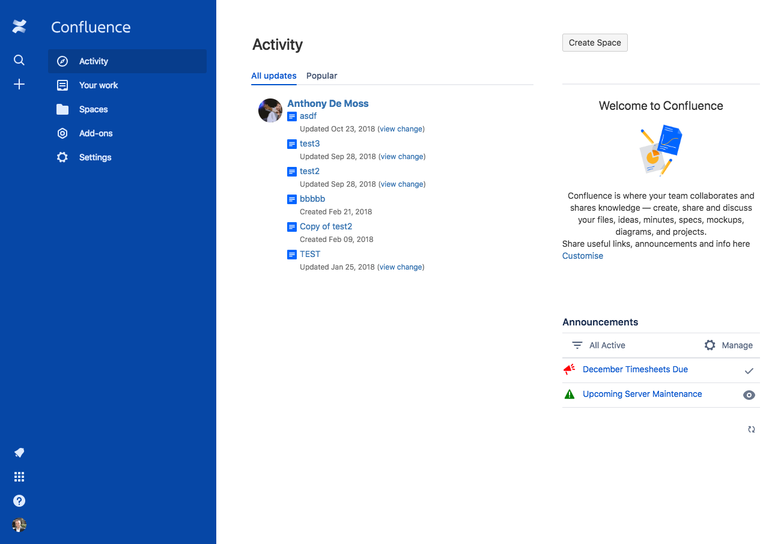Open Add-ons in the sidebar
This screenshot has height=544, width=772.
[x=127, y=133]
